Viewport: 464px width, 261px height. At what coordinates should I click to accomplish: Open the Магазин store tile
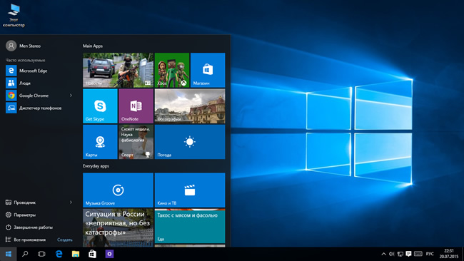(208, 70)
